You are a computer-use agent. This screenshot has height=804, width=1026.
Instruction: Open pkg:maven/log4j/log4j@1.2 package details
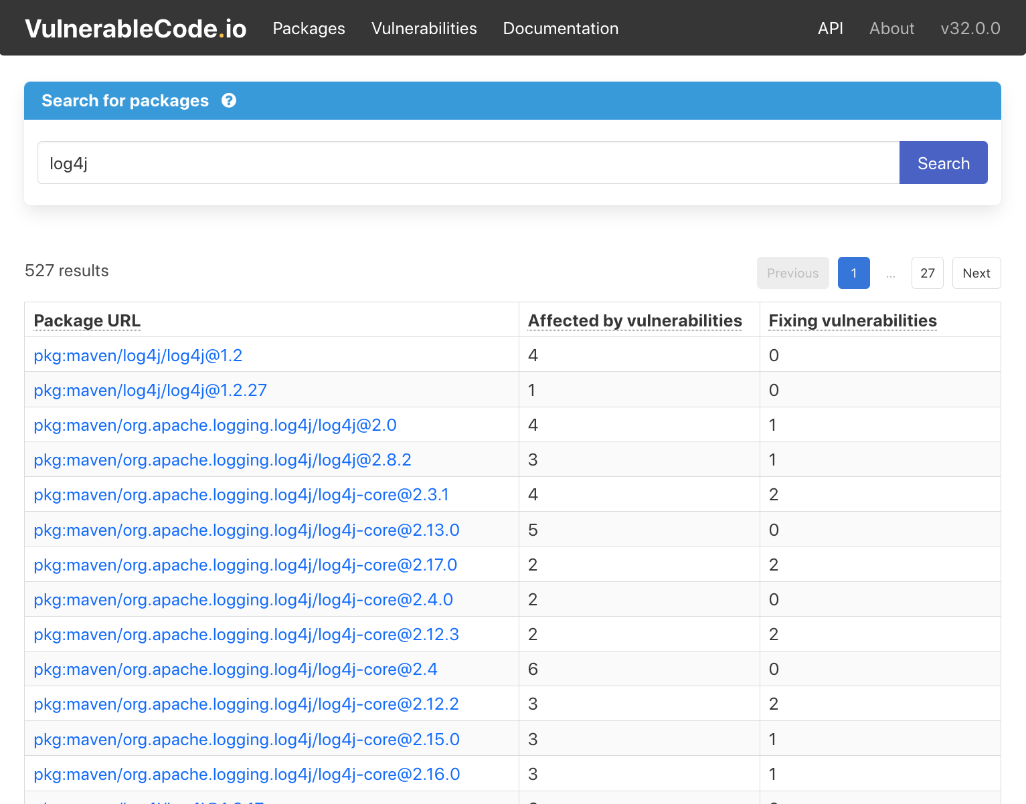pyautogui.click(x=138, y=355)
